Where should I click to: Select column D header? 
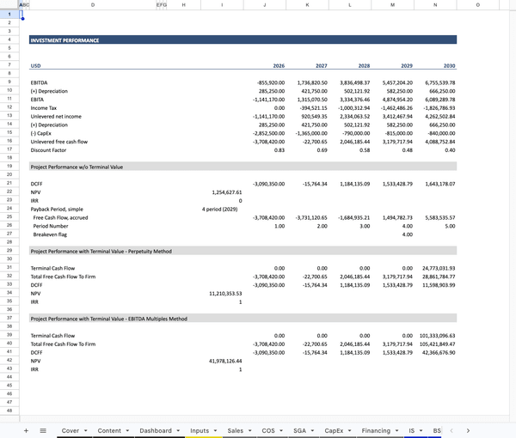(x=93, y=5)
